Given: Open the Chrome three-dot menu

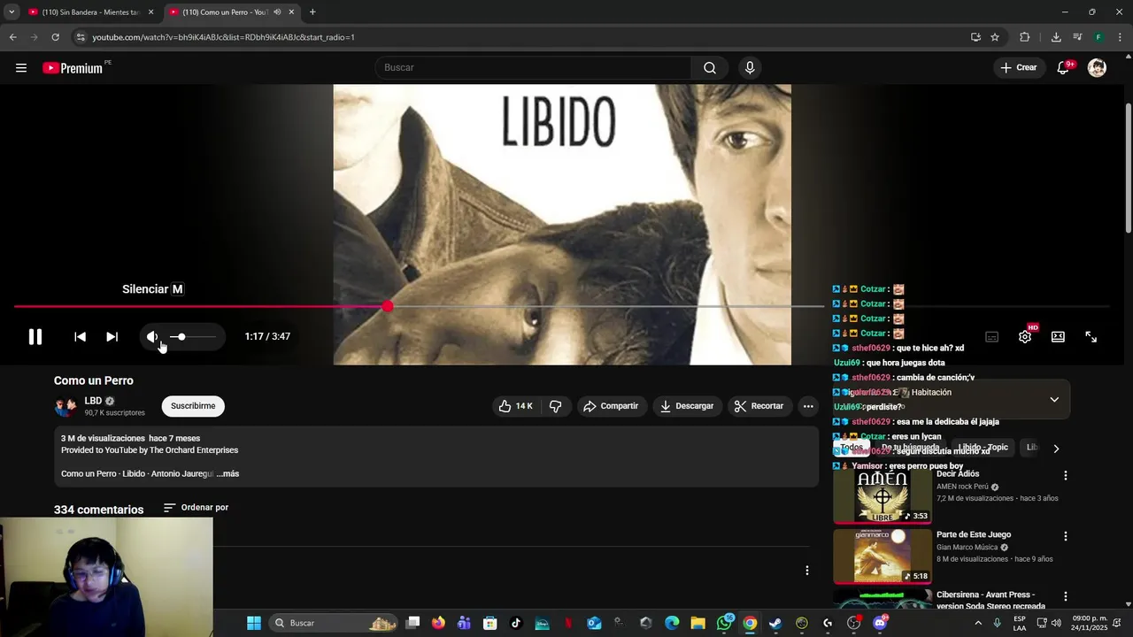Looking at the screenshot, I should (x=1120, y=37).
